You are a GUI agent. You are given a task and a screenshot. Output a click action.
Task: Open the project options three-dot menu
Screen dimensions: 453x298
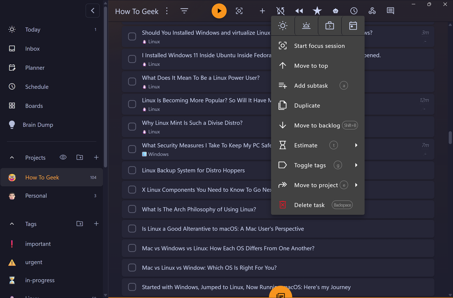[x=167, y=11]
